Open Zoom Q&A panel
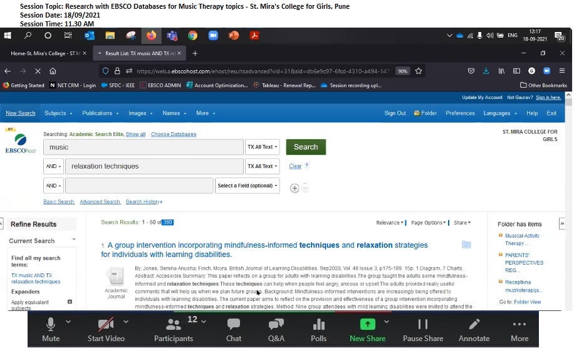The width and height of the screenshot is (574, 348). click(276, 330)
